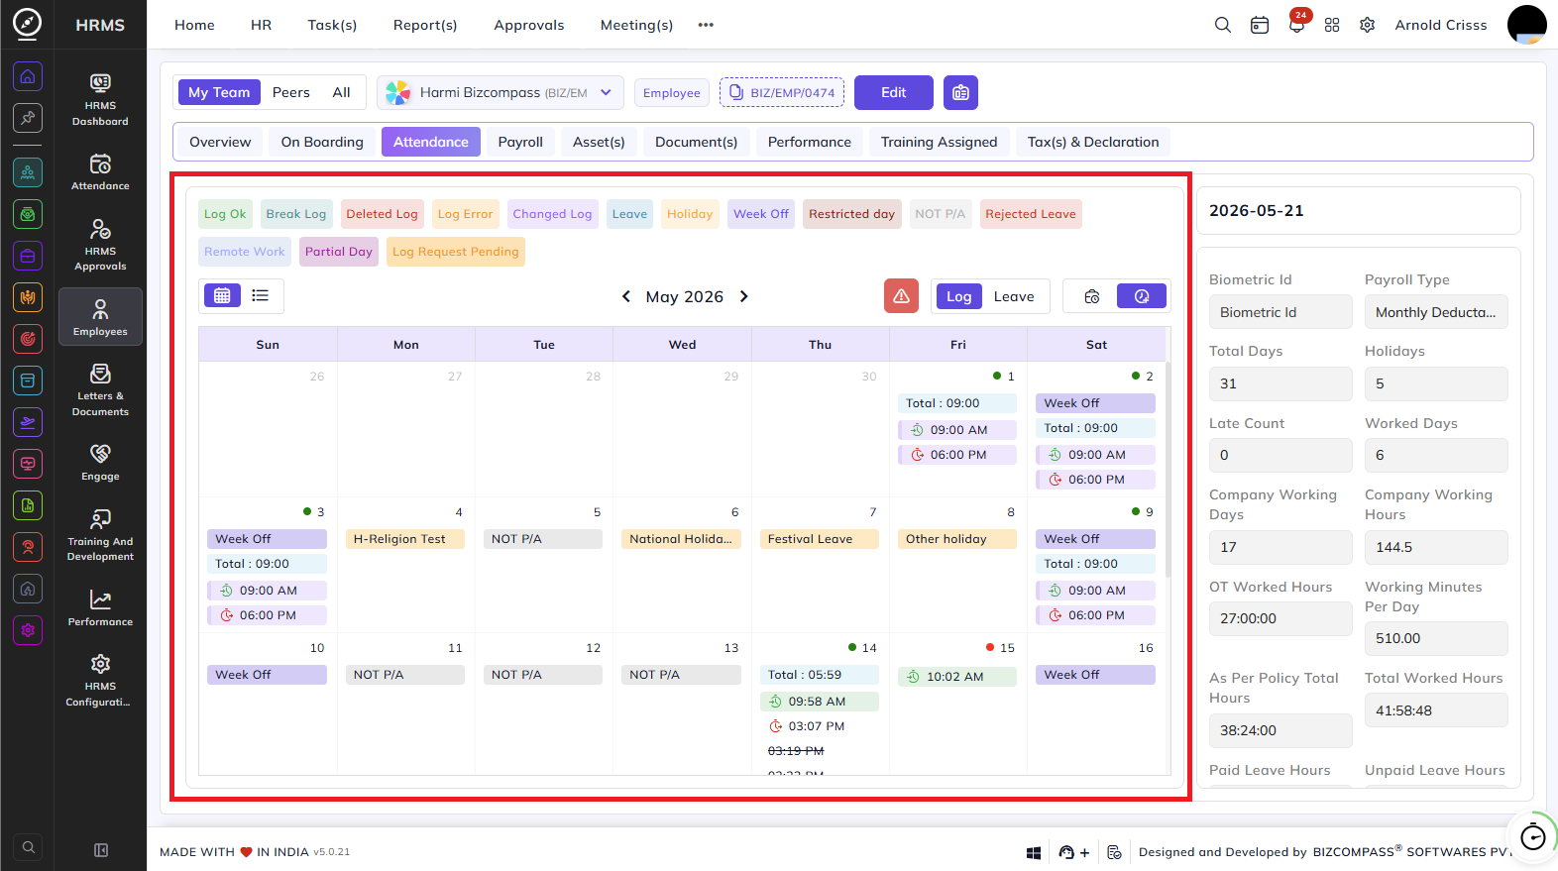
Task: Go to previous month arrow
Action: [626, 296]
